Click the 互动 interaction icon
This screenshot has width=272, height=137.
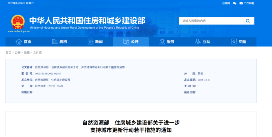[198, 42]
